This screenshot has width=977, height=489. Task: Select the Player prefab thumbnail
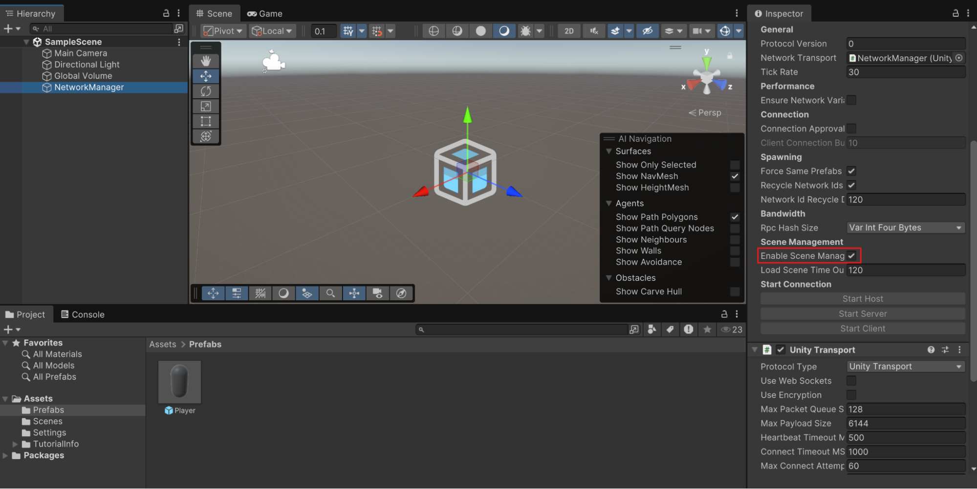coord(179,382)
